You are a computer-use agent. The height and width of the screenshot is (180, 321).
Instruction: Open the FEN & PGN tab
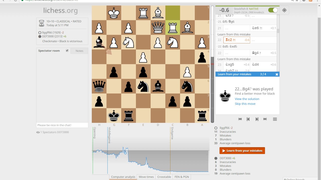point(182,177)
